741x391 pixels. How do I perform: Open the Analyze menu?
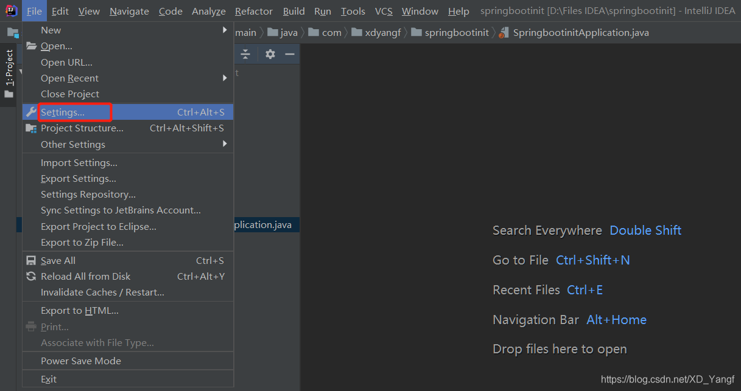tap(209, 11)
